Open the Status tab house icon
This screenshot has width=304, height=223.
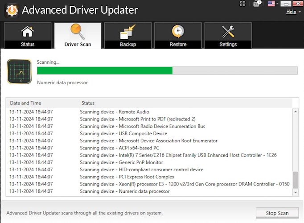tap(28, 31)
